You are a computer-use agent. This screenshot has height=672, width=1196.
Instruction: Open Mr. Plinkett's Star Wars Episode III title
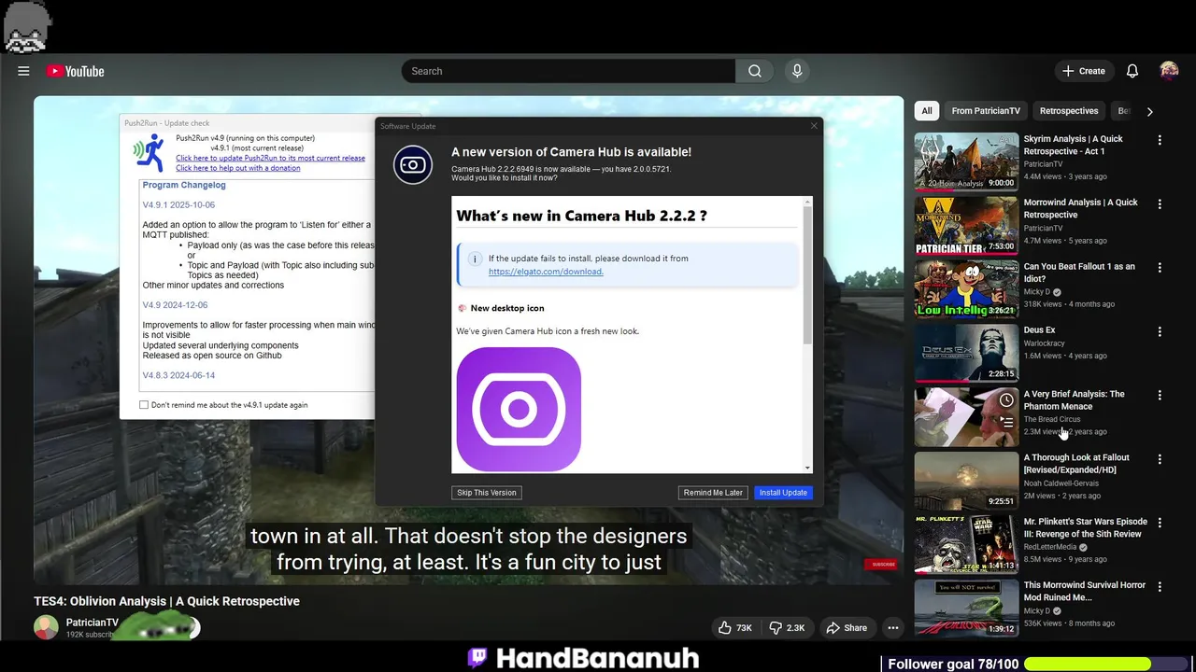1085,527
